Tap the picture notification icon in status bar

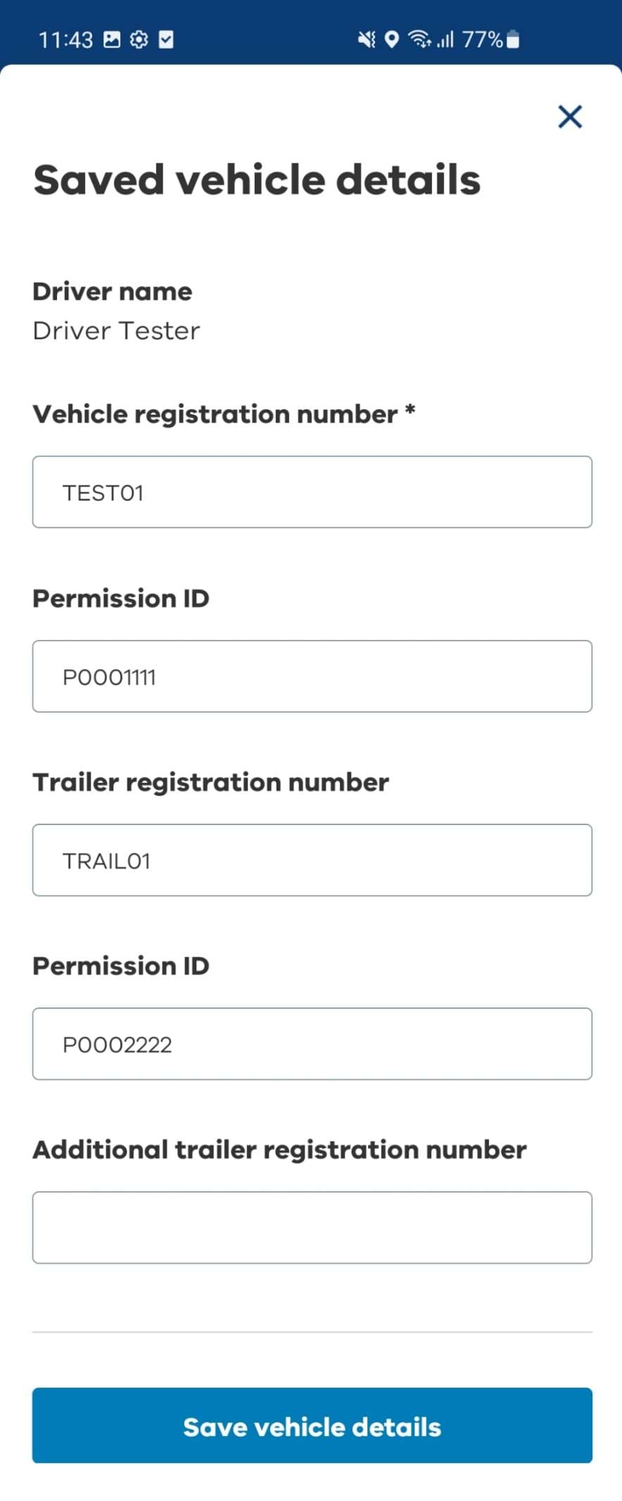click(x=112, y=39)
